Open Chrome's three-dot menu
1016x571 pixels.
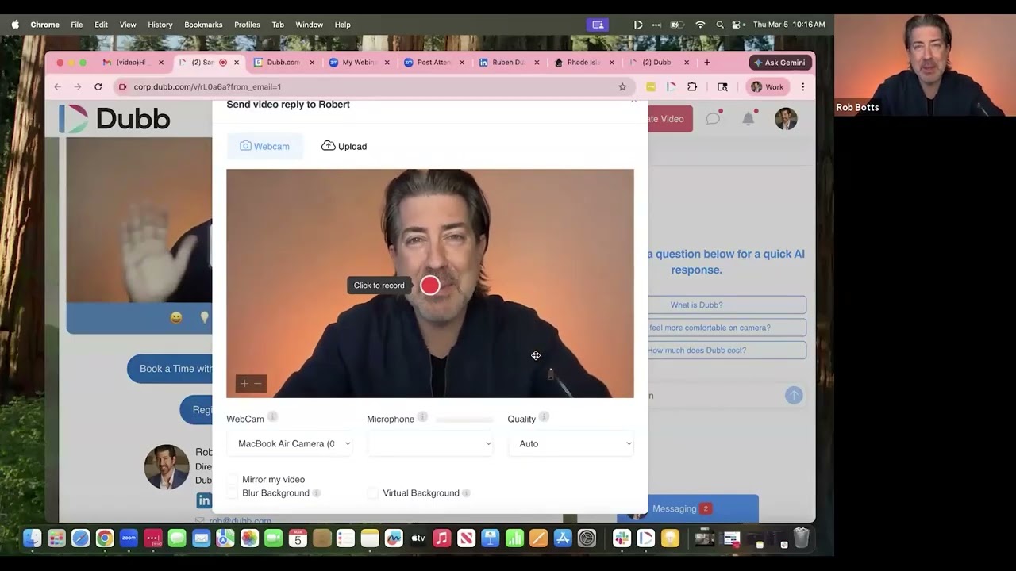point(802,86)
